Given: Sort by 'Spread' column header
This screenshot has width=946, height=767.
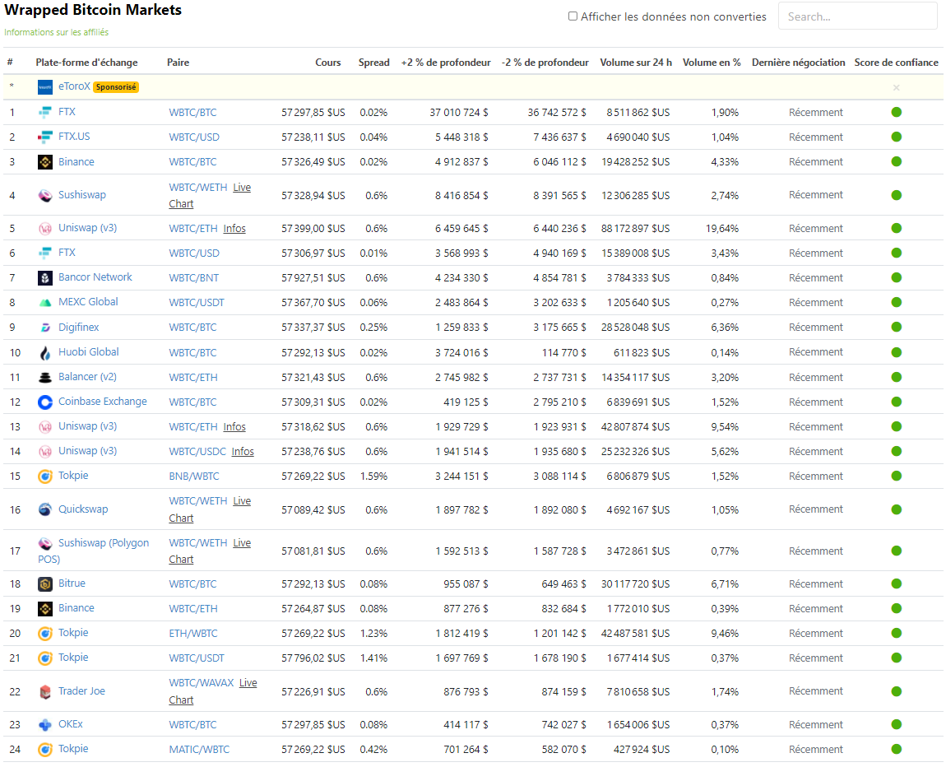Looking at the screenshot, I should (373, 63).
